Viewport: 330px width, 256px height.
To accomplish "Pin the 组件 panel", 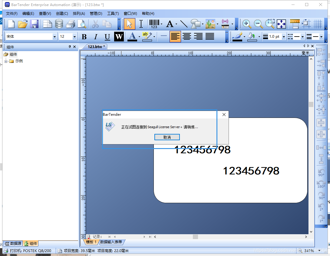I will pyautogui.click(x=70, y=47).
